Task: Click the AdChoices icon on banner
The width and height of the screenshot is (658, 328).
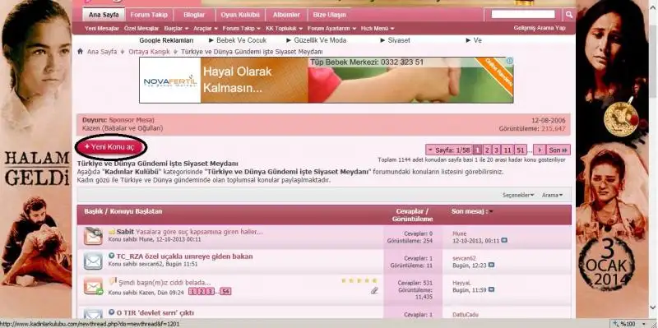Action: (x=509, y=61)
